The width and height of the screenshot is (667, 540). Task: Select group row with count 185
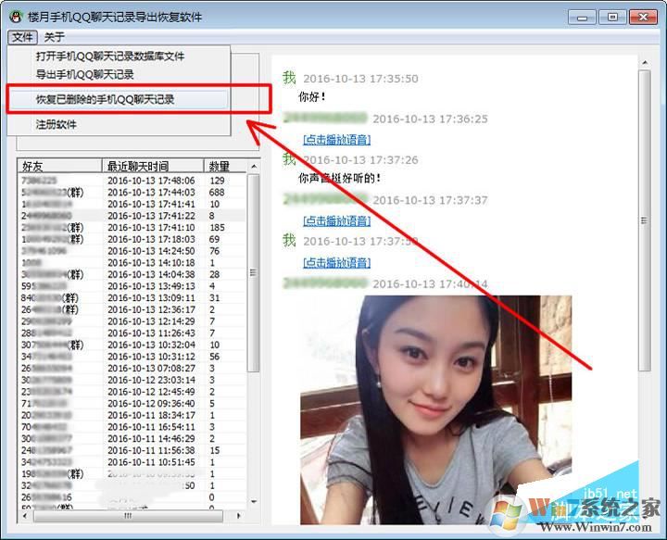(132, 228)
